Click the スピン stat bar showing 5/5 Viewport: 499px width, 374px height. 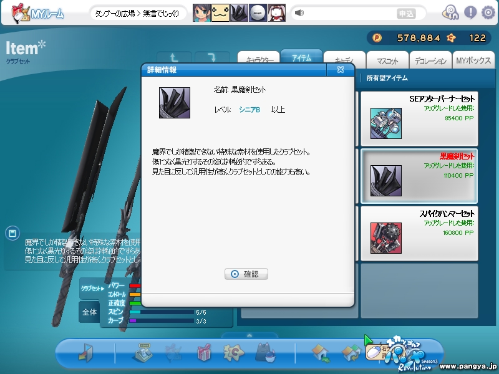point(162,312)
